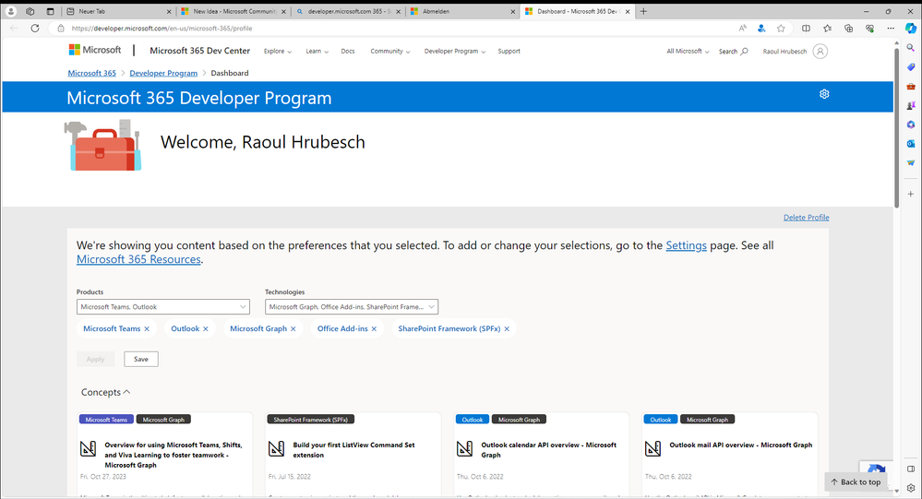This screenshot has height=499, width=922.
Task: Remove the Microsoft Teams filter chip
Action: point(147,329)
